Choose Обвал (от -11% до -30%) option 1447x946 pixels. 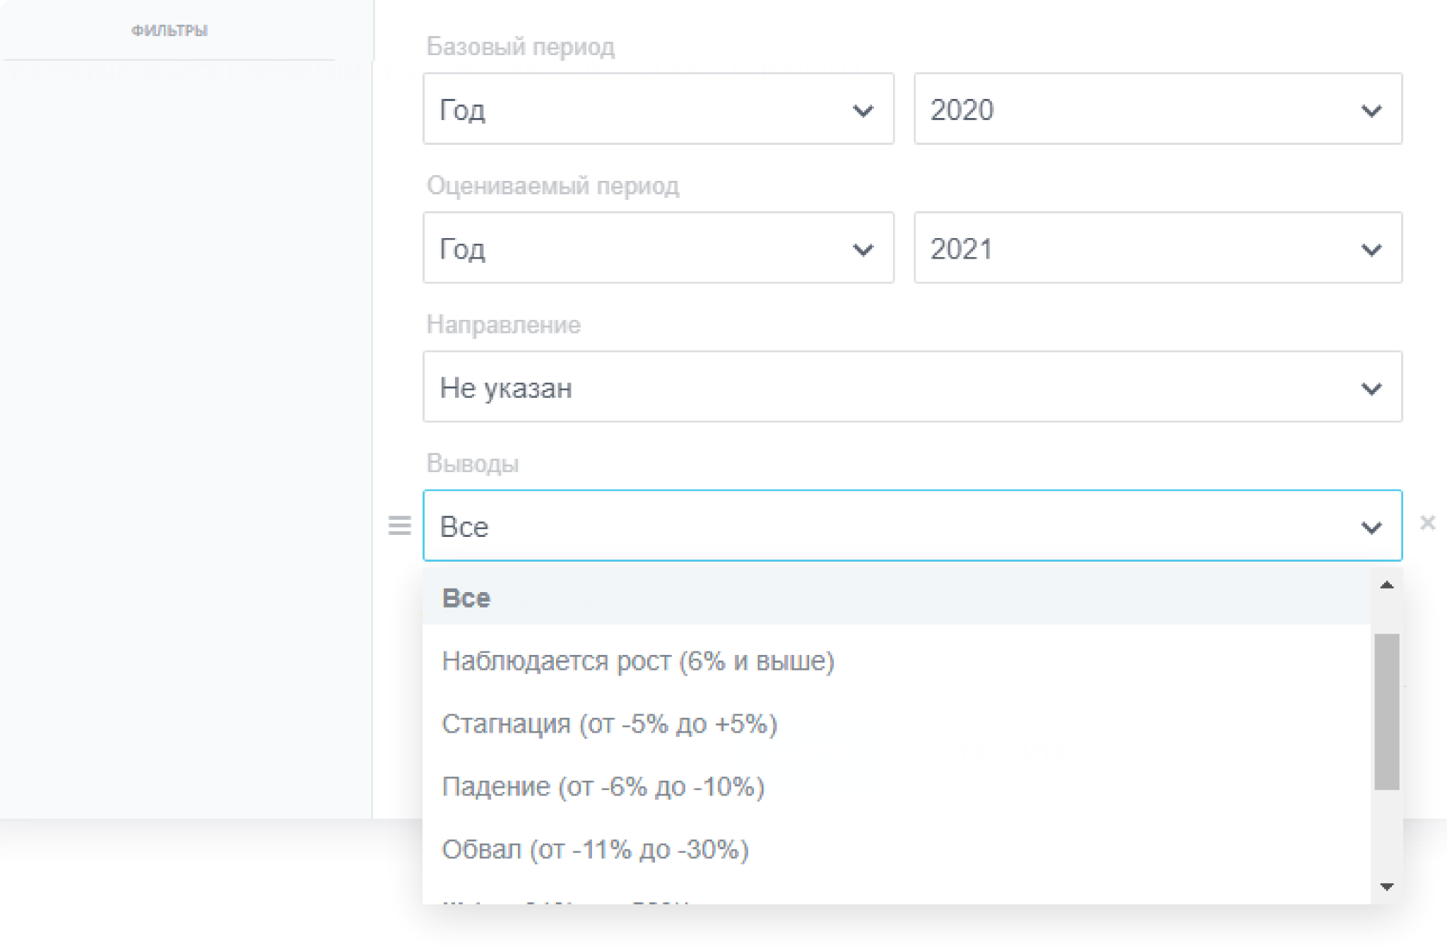[595, 849]
